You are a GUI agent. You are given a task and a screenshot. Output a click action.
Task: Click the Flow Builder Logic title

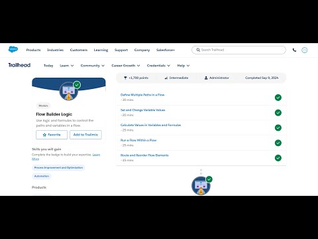click(54, 114)
